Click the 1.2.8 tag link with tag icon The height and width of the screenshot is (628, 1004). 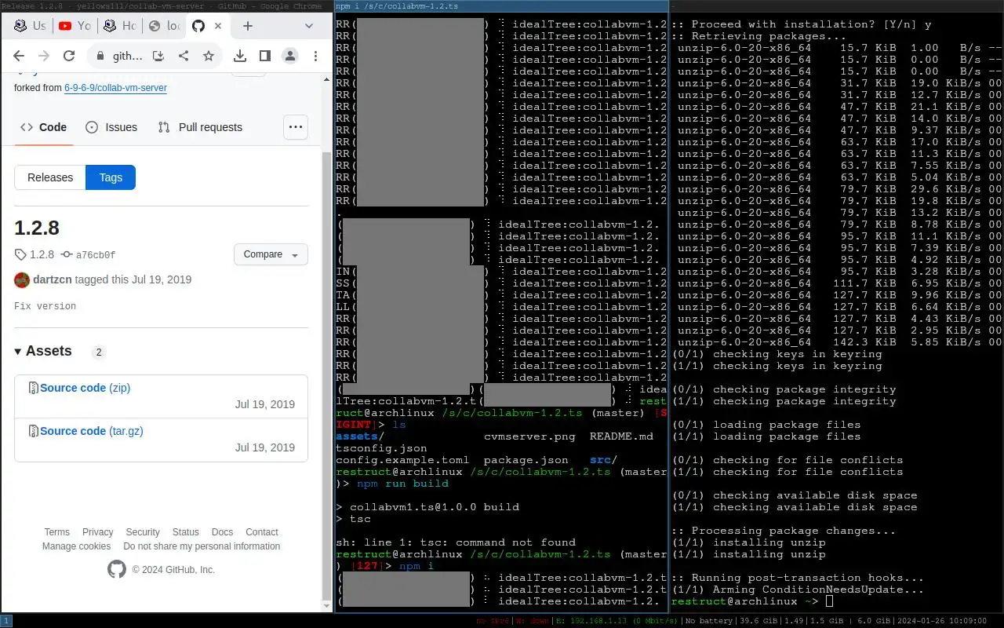click(35, 254)
